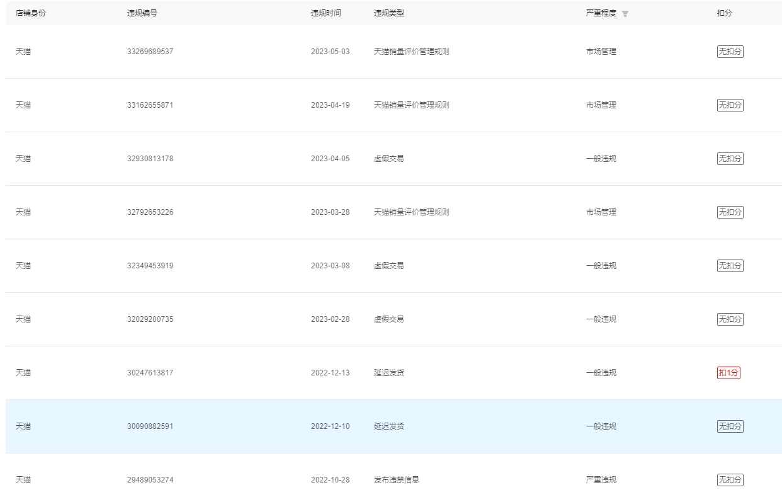Click 无扣分 tag in row 33162655871
The height and width of the screenshot is (502, 782).
click(x=730, y=105)
